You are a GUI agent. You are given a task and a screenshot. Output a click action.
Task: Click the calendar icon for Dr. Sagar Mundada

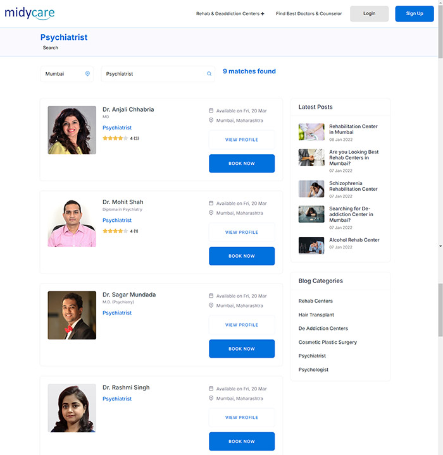[x=211, y=296]
